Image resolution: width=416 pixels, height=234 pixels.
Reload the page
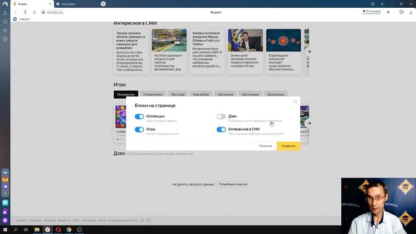point(34,12)
